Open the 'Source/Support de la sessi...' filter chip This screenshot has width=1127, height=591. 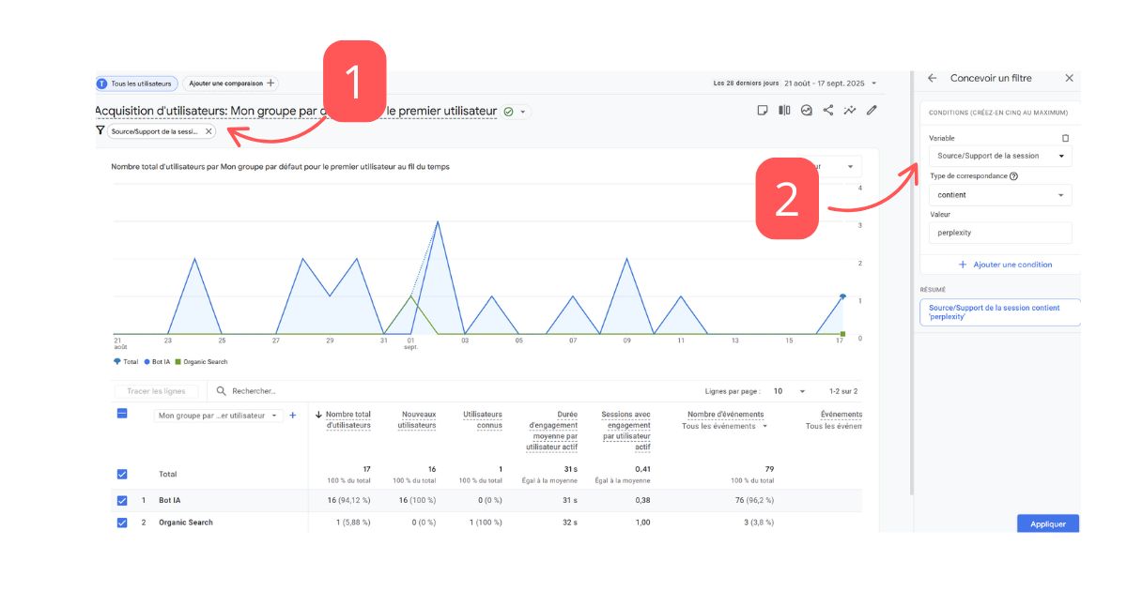click(x=155, y=131)
